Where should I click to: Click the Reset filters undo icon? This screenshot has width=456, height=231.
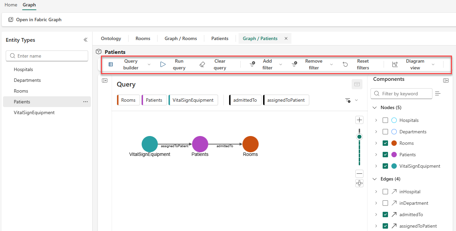(x=345, y=64)
